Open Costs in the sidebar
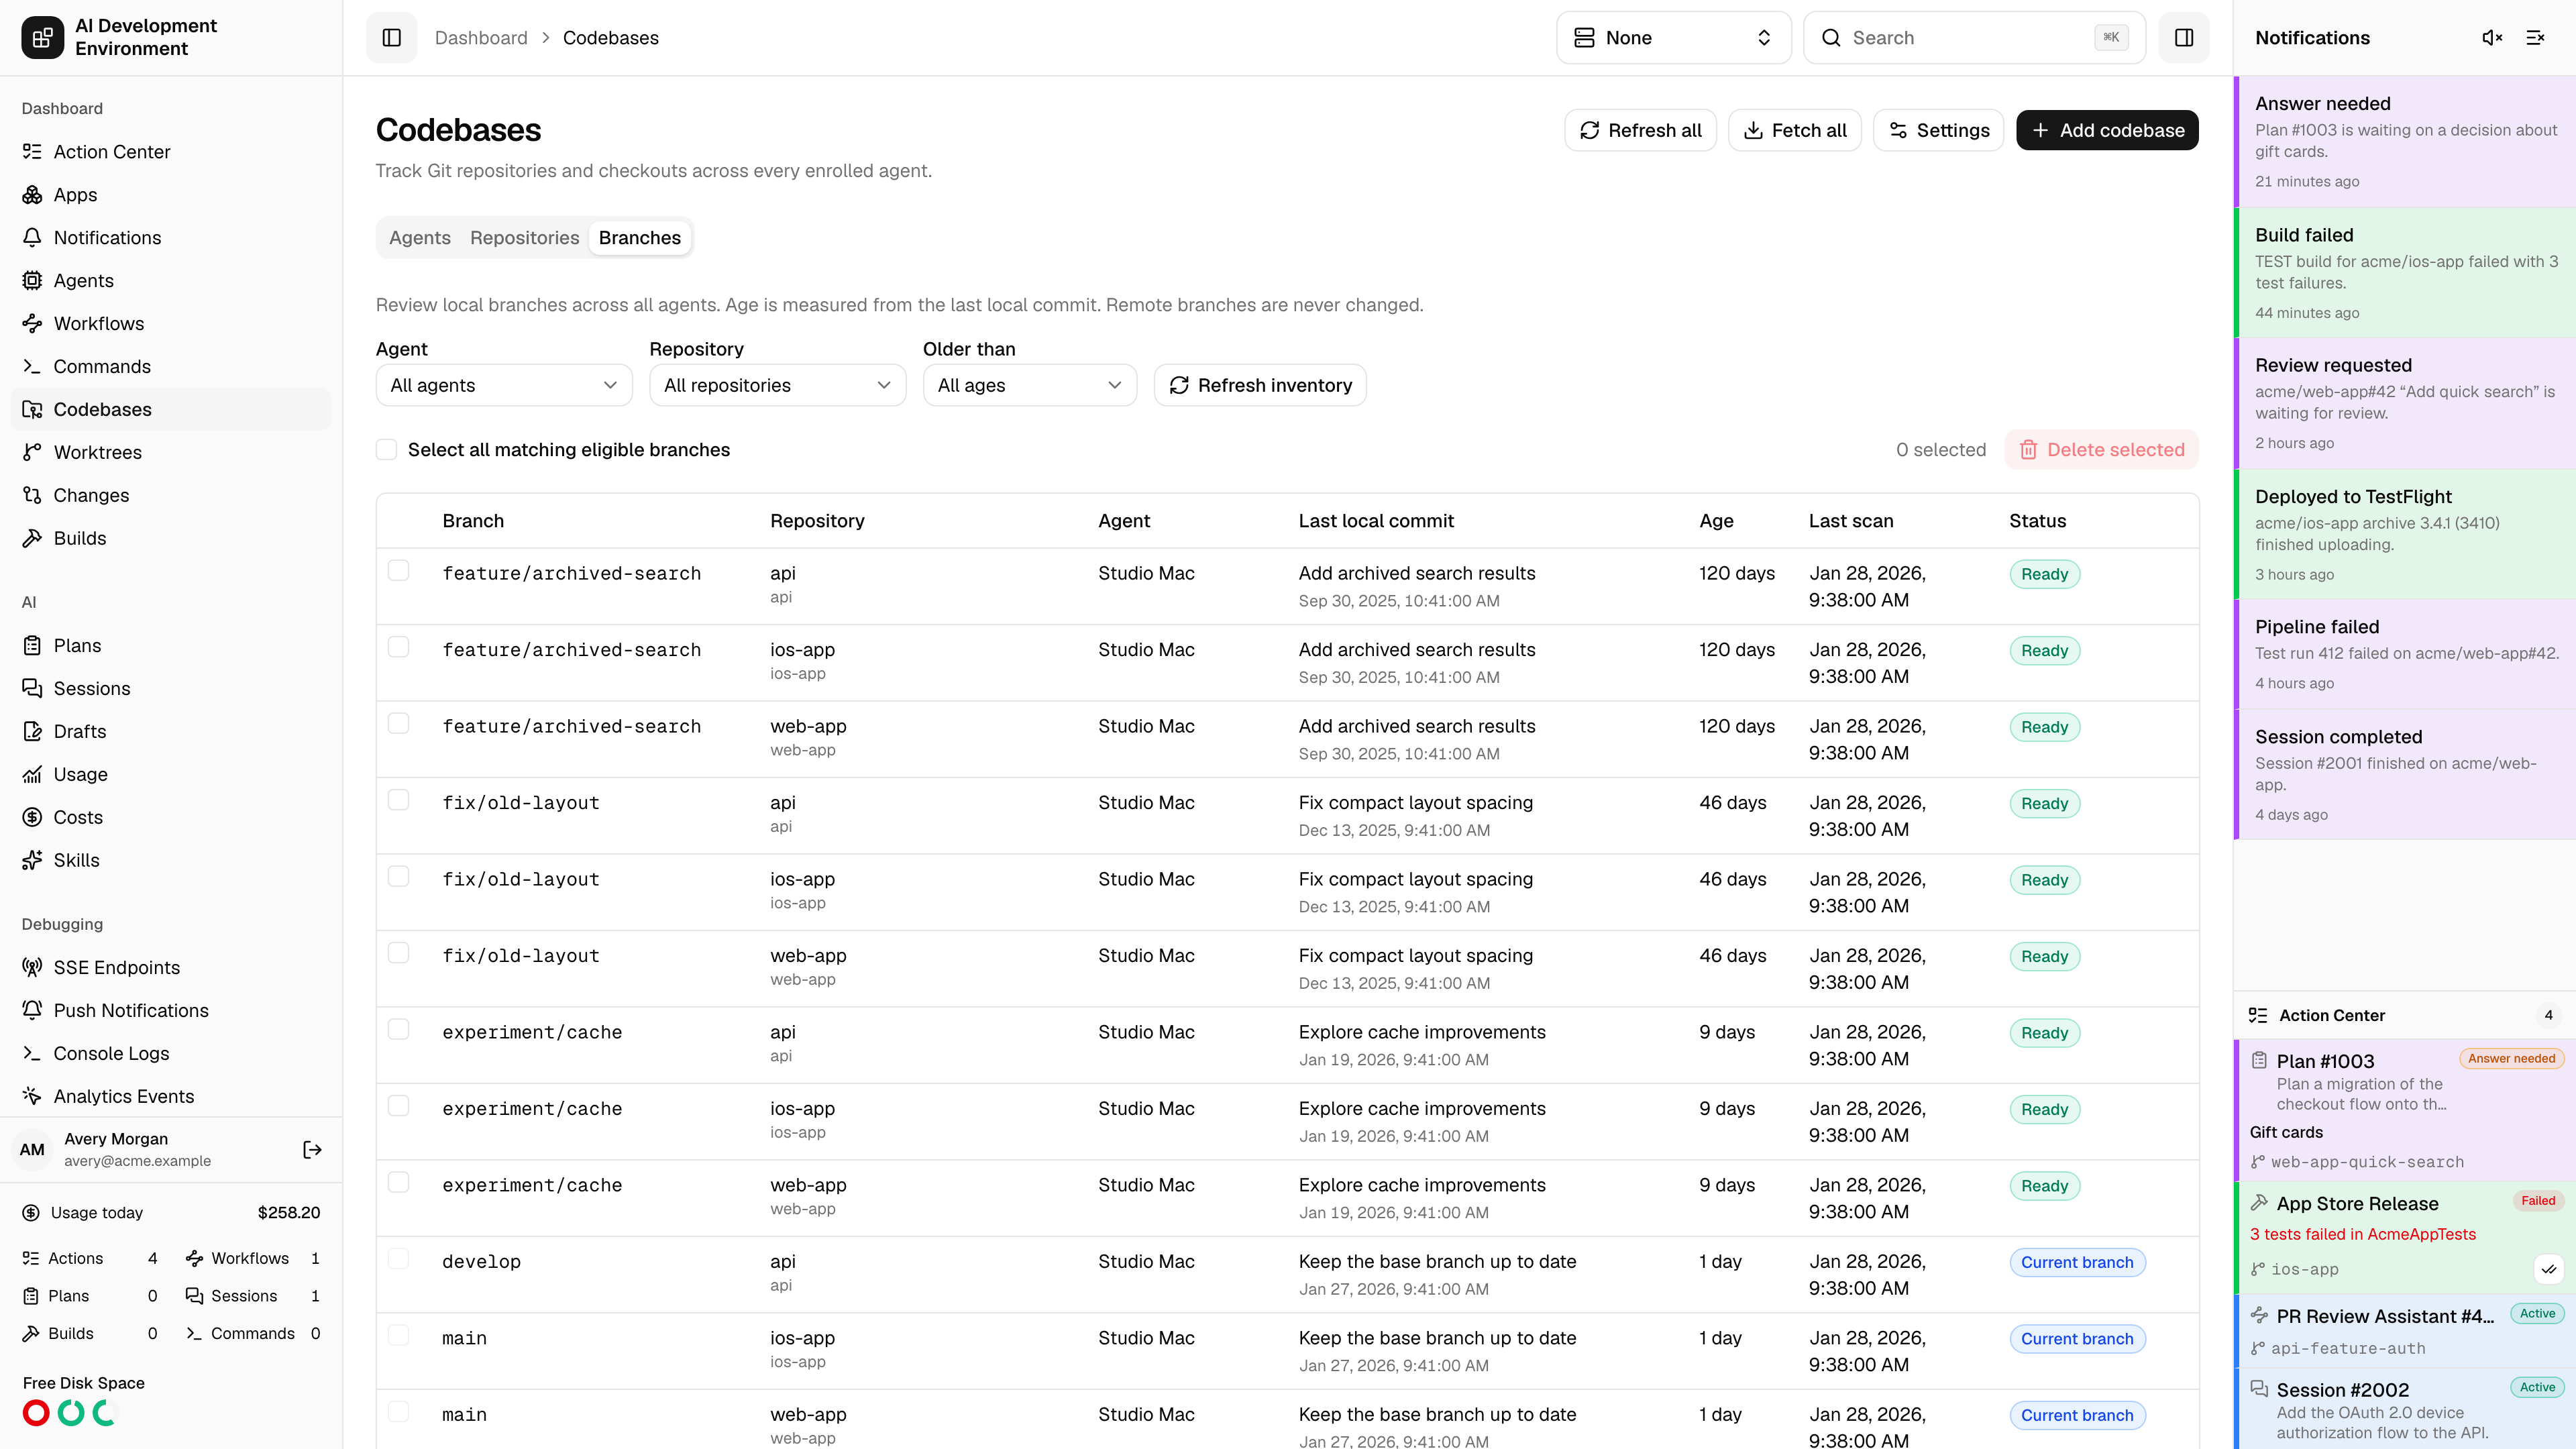This screenshot has height=1449, width=2576. coord(171,818)
